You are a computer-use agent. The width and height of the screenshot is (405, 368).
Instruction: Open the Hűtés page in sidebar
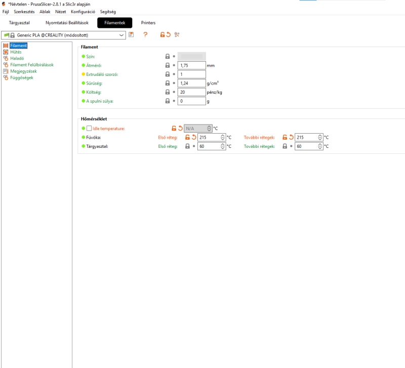[16, 52]
